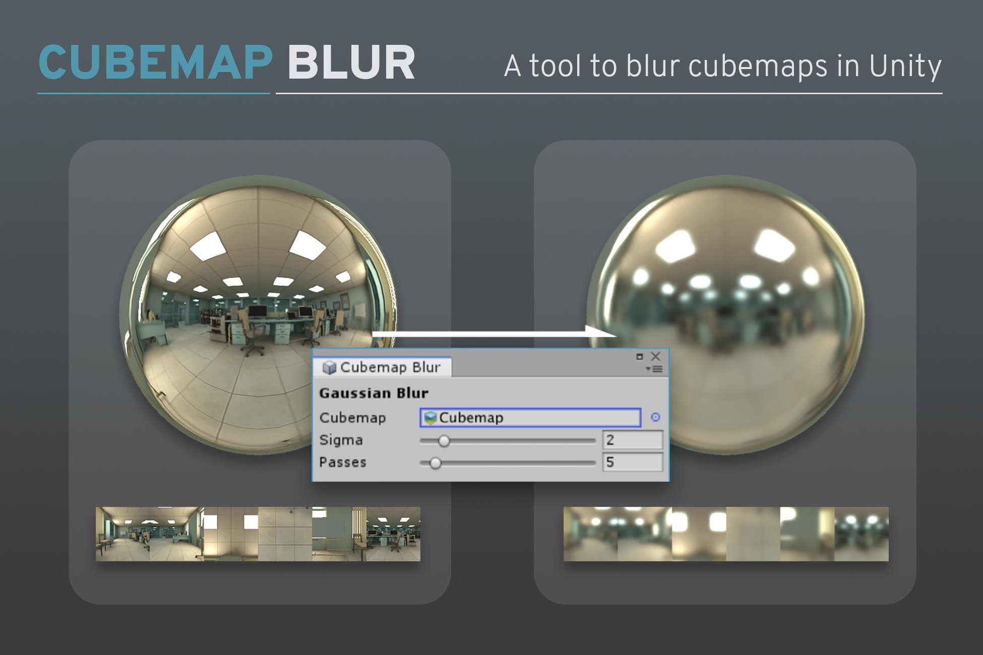Click the blurred cubemap faces strip
Image resolution: width=983 pixels, height=655 pixels.
(x=726, y=534)
